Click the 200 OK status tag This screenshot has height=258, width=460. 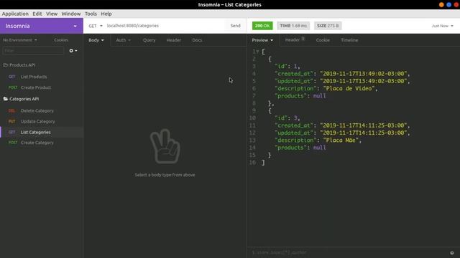point(262,26)
